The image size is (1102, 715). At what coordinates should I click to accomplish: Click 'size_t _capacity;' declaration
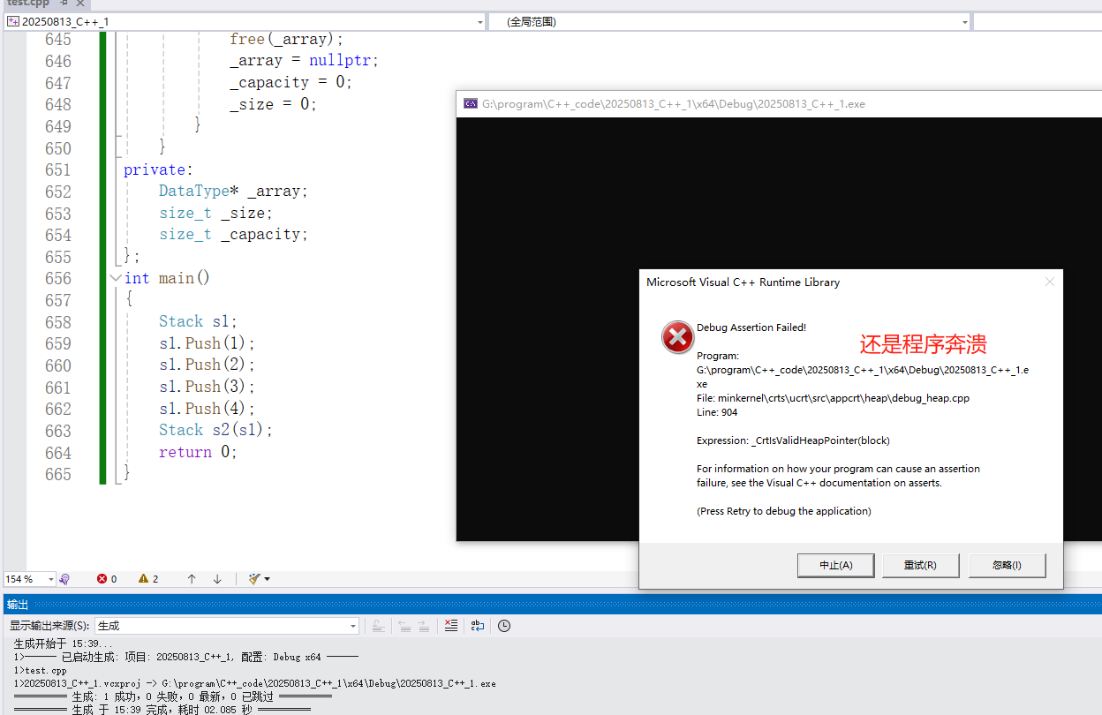(234, 235)
